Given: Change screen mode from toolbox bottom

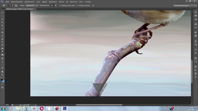Looking at the screenshot, I should click(2, 87).
